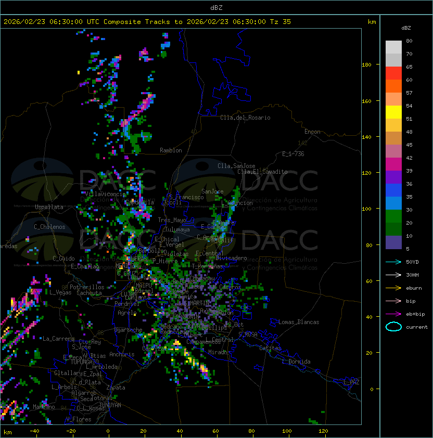Select the vivid orange swatch below red
The width and height of the screenshot is (433, 438).
click(393, 86)
